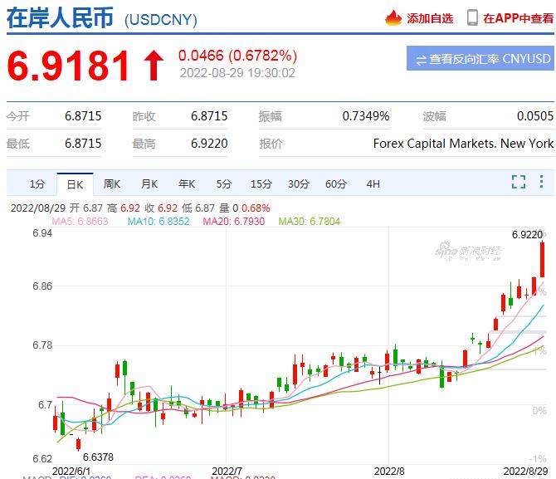Toggle the MA5 moving average legend

pos(80,222)
